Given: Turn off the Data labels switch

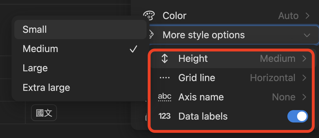Looking at the screenshot, I should pos(297,116).
